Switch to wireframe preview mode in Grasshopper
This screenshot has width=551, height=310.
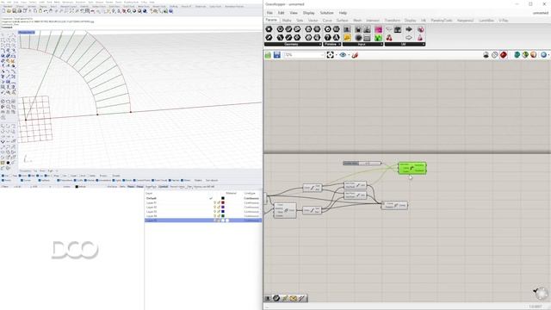[495, 55]
